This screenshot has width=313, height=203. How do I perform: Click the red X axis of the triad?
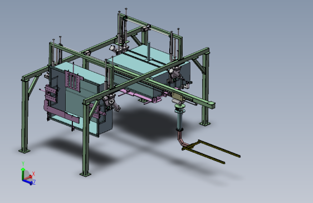click(28, 177)
